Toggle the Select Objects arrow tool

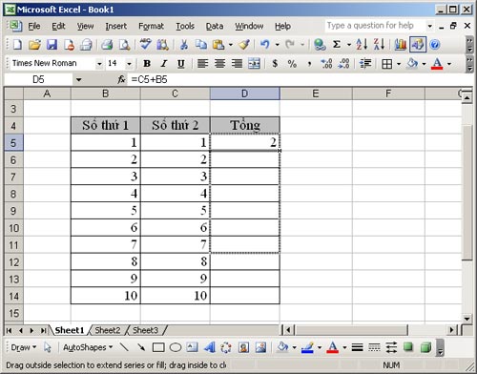(x=48, y=347)
